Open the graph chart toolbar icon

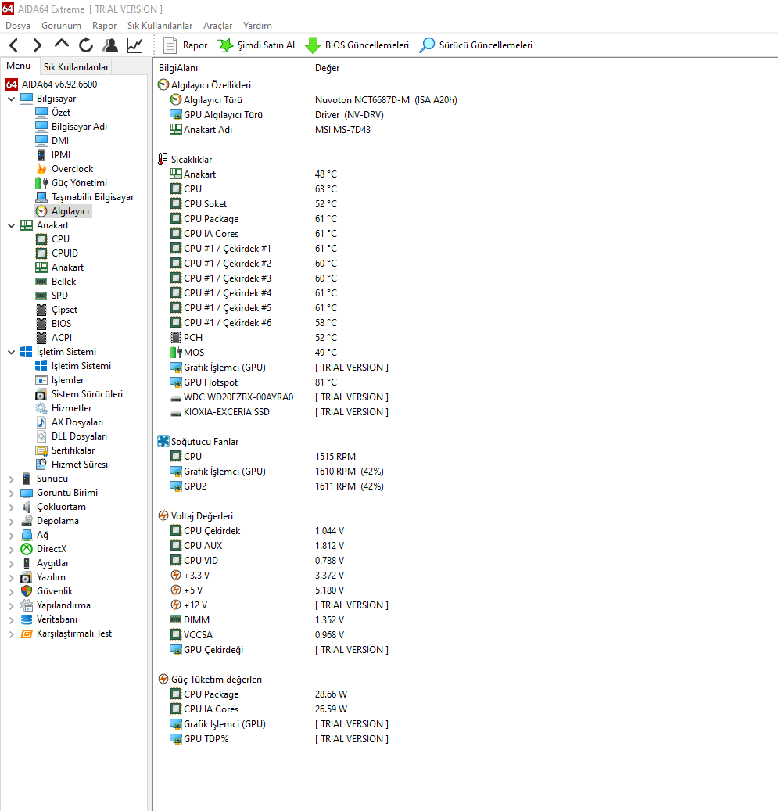(134, 45)
